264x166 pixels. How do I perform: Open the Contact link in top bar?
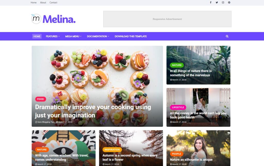pyautogui.click(x=53, y=3)
